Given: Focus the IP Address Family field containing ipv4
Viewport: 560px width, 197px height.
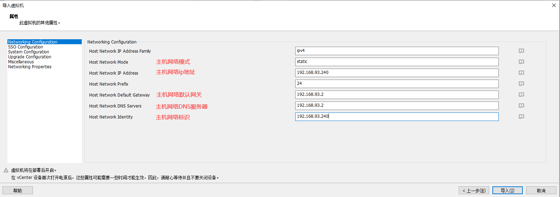Looking at the screenshot, I should pyautogui.click(x=397, y=51).
